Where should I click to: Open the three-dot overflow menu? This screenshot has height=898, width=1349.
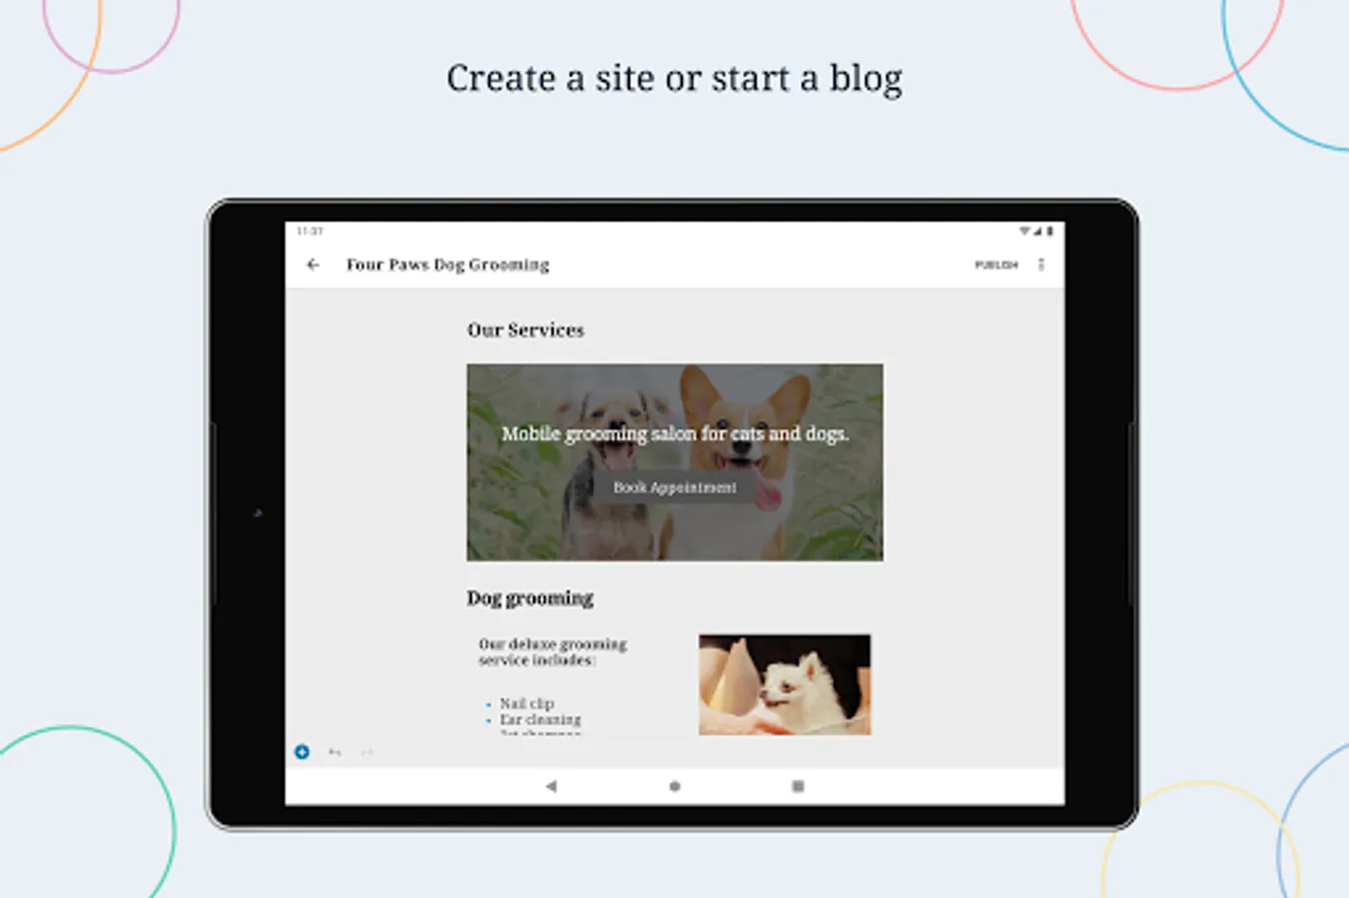(x=1041, y=264)
